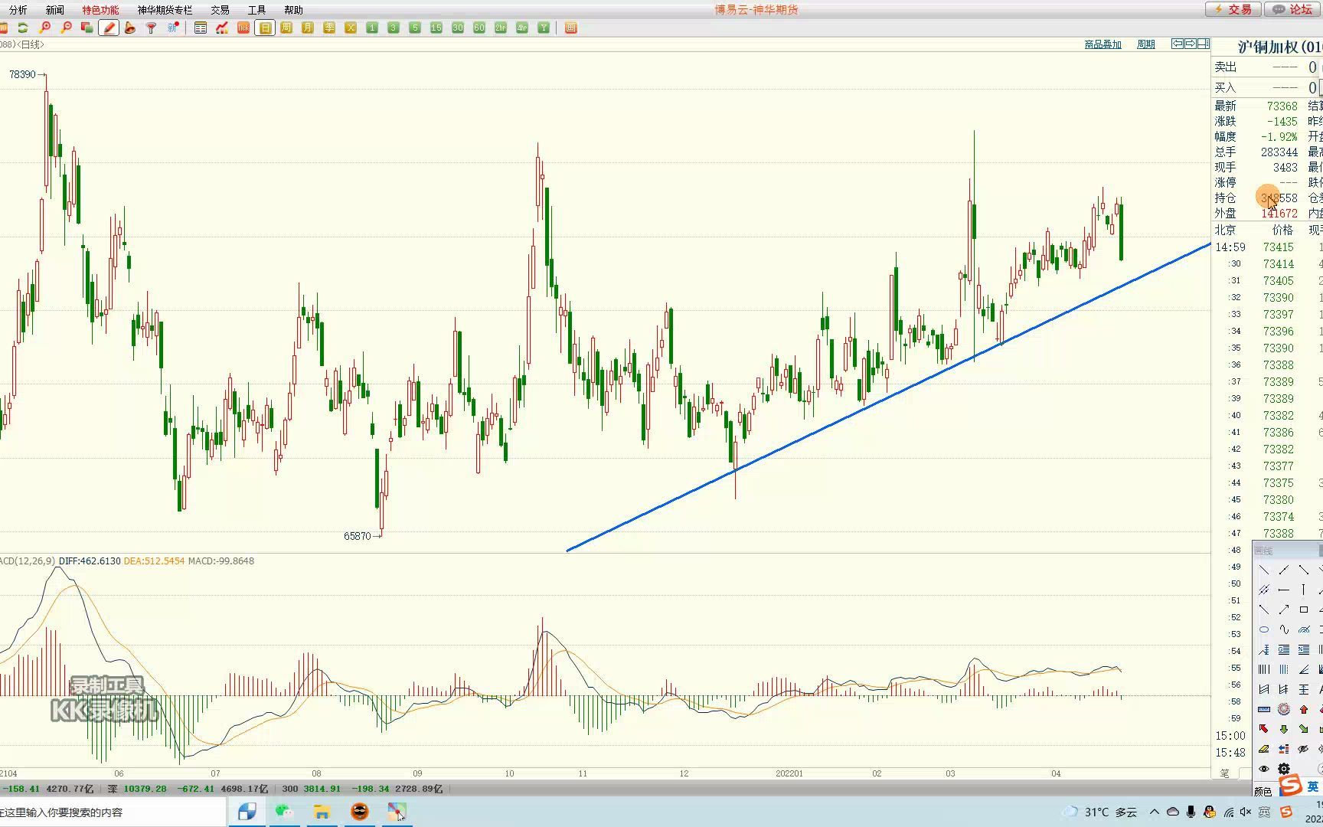Go to previous contract with left arrow
1323x827 pixels.
(1178, 44)
